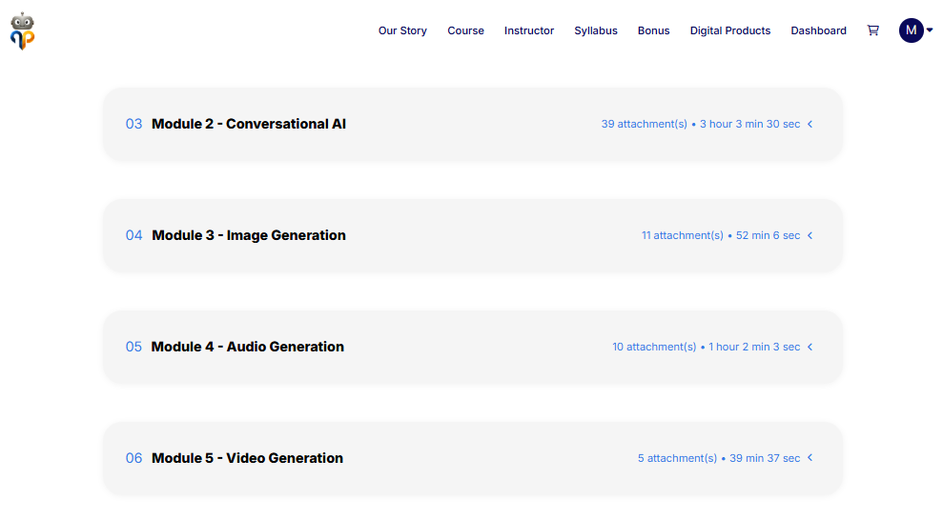Click Module 2 - Conversational AI title

(249, 124)
